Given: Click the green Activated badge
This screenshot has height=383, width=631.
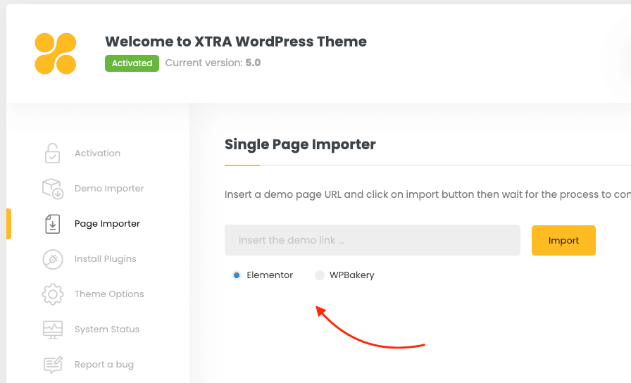Looking at the screenshot, I should 132,63.
